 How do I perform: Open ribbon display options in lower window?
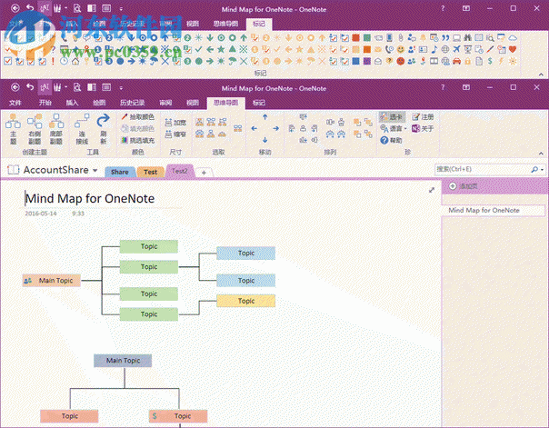pos(466,87)
